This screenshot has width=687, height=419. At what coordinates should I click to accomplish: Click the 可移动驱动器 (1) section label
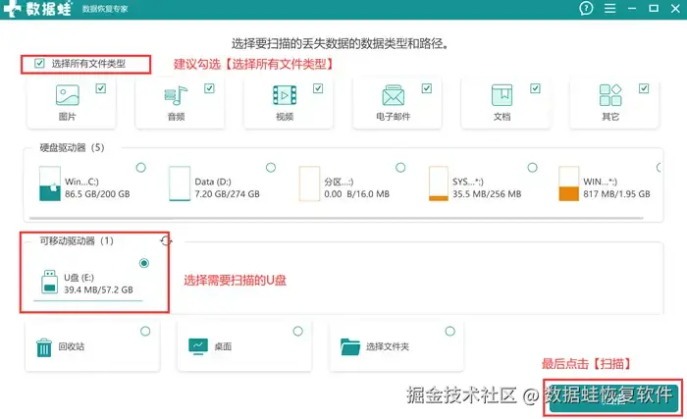click(x=77, y=240)
